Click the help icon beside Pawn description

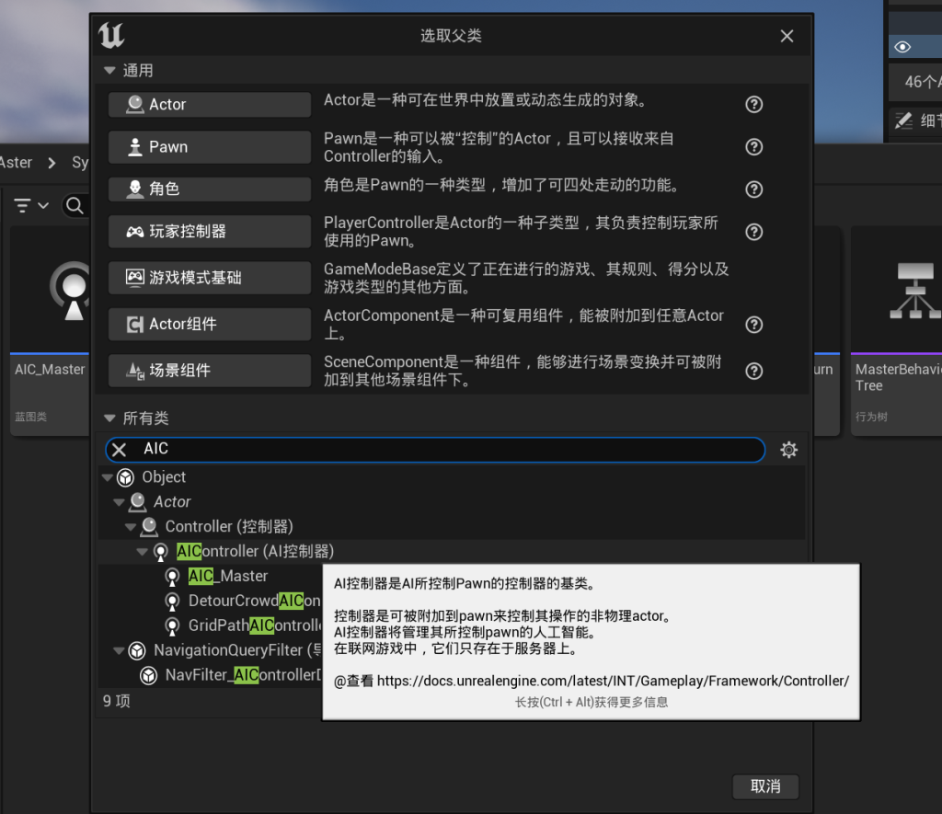click(x=753, y=147)
